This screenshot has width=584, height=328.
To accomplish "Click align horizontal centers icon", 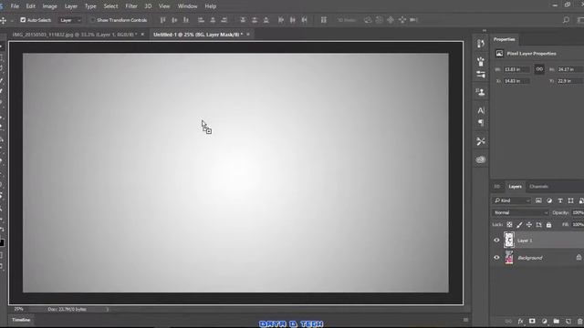I will [213, 20].
